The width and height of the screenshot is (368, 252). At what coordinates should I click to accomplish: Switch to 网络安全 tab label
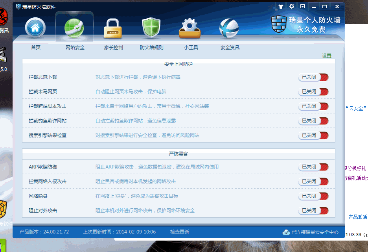[75, 48]
